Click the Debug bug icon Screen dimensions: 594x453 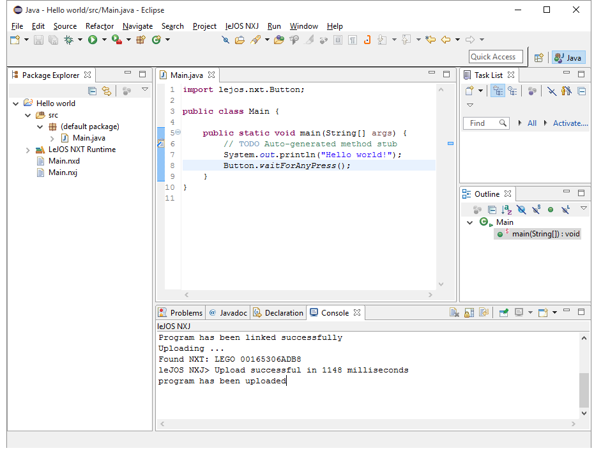(69, 40)
